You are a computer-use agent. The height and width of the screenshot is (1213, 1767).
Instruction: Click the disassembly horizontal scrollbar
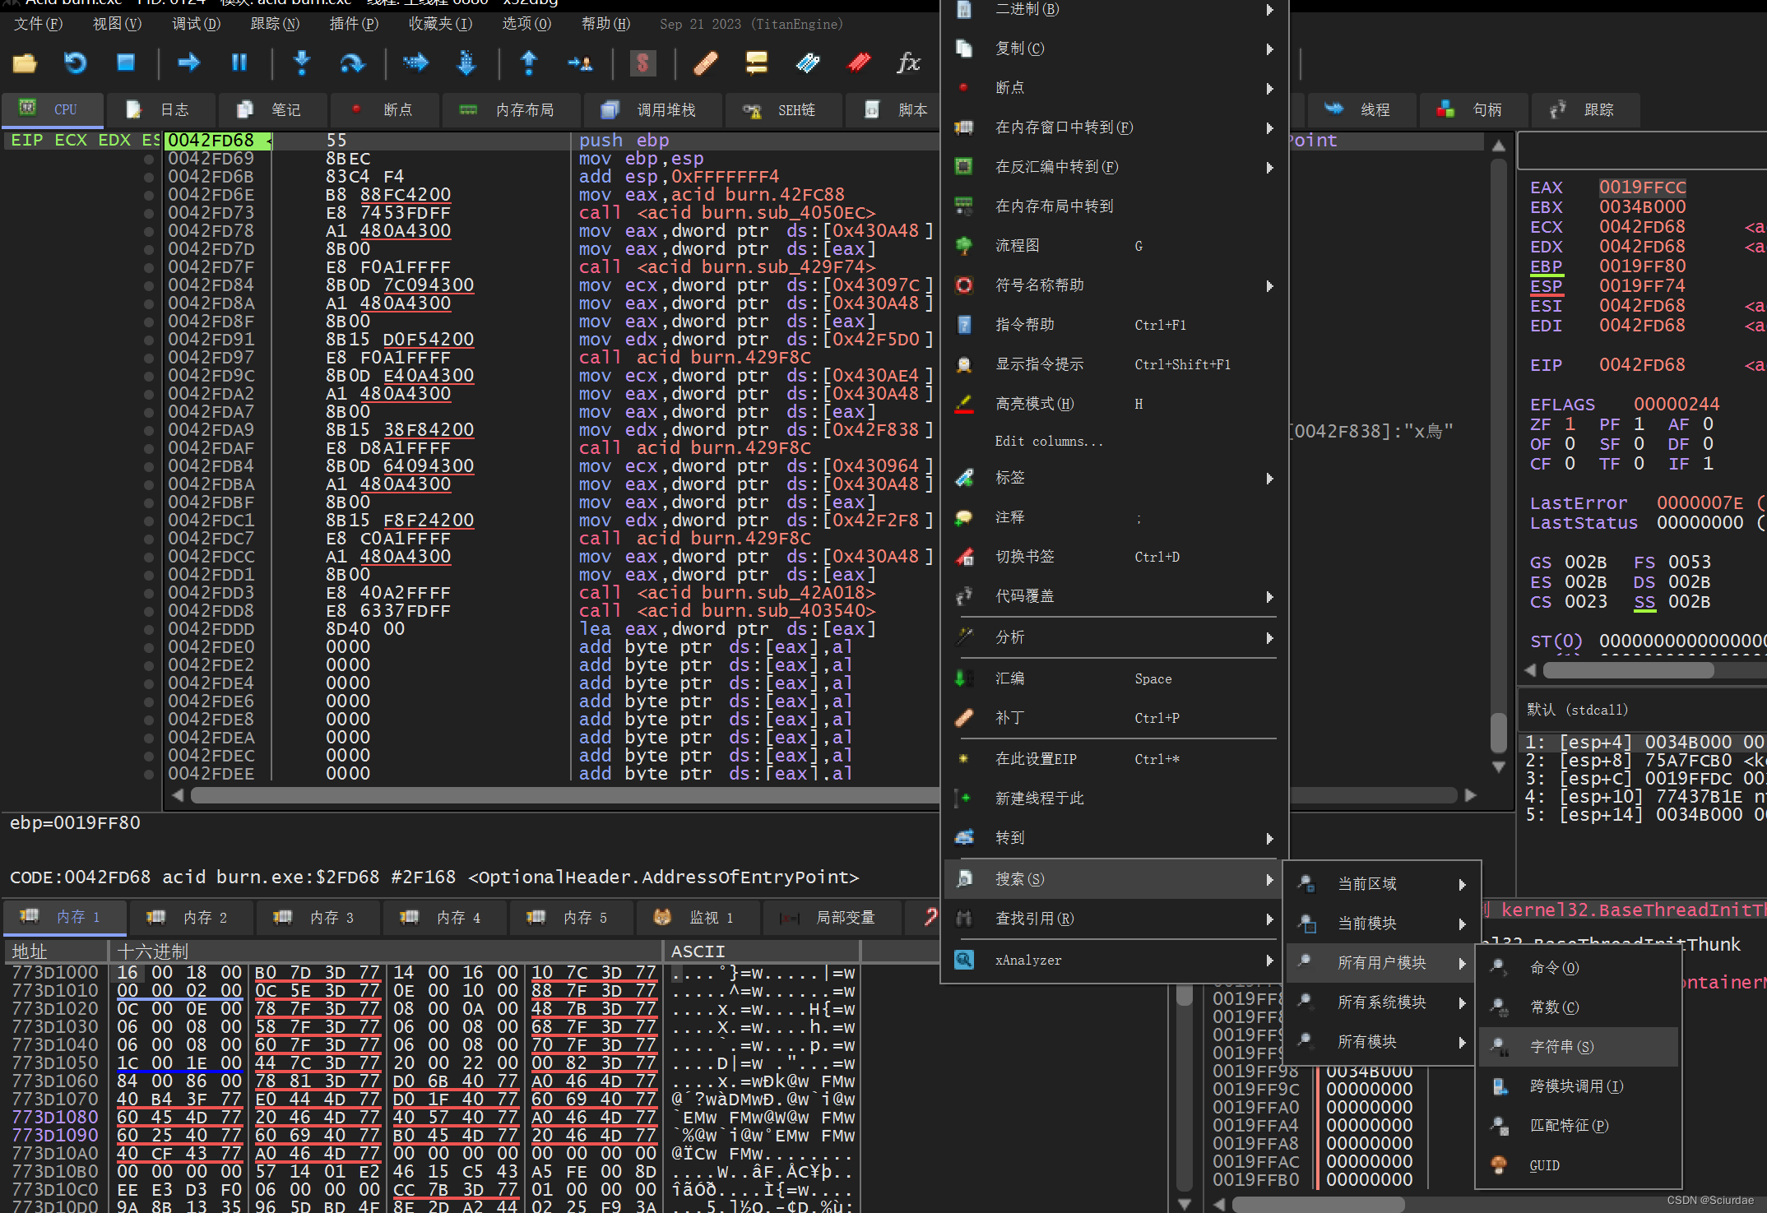click(564, 795)
